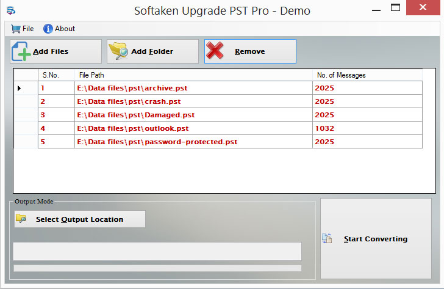Click the output path text field
Image resolution: width=444 pixels, height=289 pixels.
(157, 251)
